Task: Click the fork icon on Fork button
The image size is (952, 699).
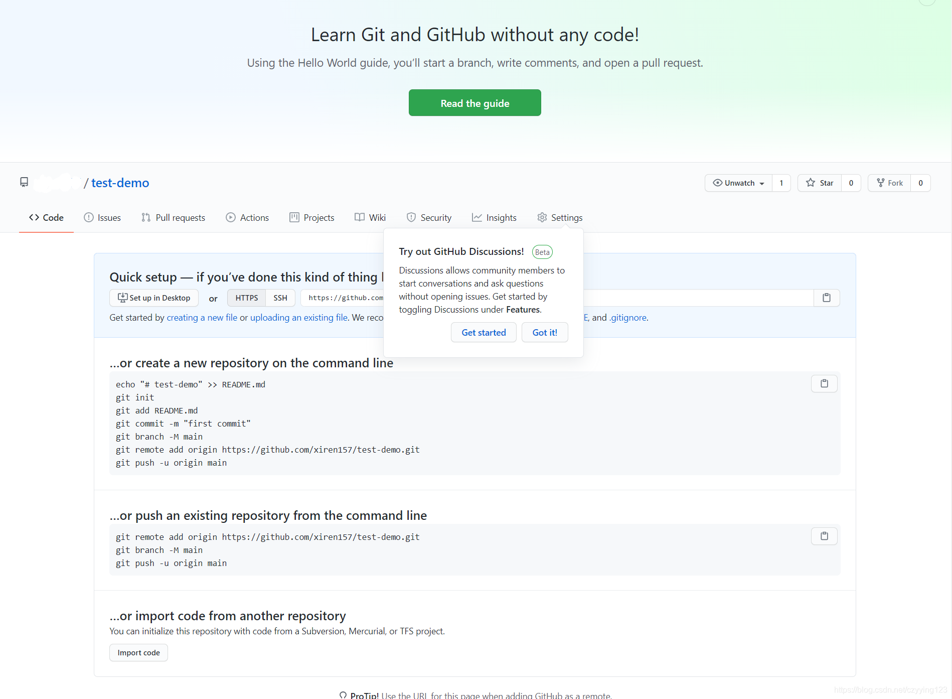Action: point(881,183)
